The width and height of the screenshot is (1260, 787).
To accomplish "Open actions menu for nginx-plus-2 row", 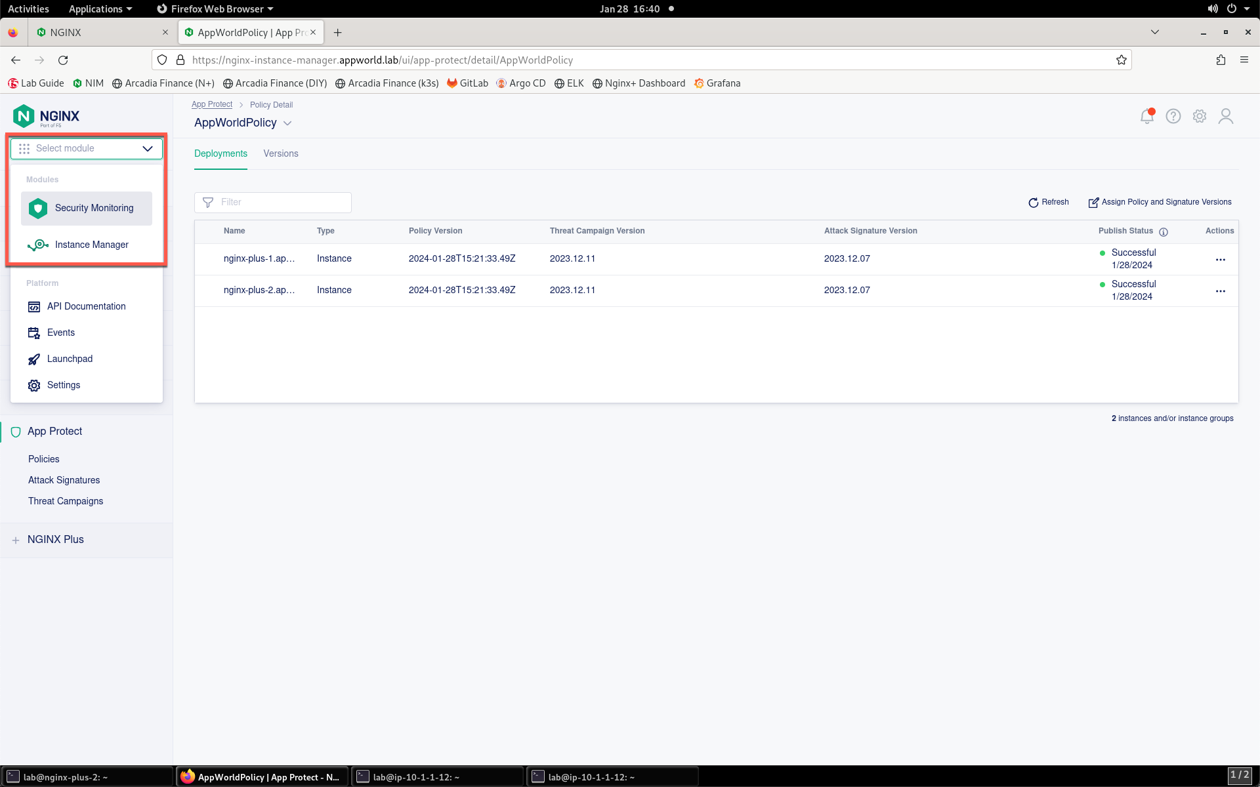I will coord(1221,291).
